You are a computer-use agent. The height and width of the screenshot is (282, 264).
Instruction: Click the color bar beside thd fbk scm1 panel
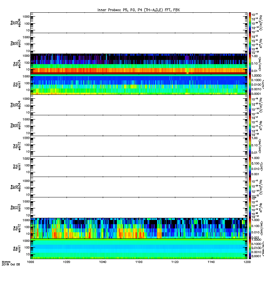pyautogui.click(x=250, y=166)
